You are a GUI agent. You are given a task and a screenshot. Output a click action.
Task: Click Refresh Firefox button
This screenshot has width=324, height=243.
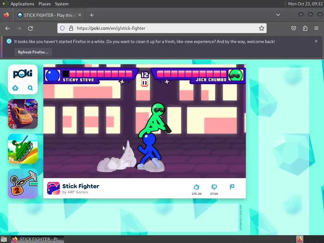click(33, 52)
